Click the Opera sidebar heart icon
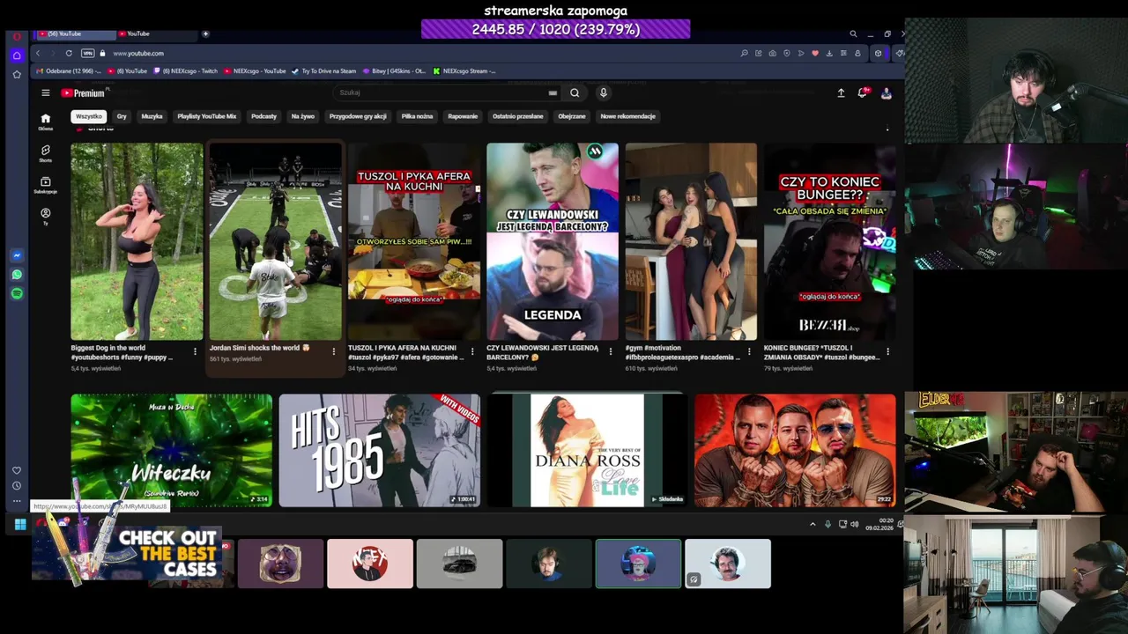This screenshot has height=634, width=1128. point(17,470)
